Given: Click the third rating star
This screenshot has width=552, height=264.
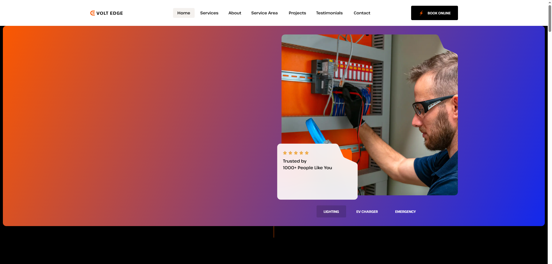Looking at the screenshot, I should pyautogui.click(x=296, y=153).
